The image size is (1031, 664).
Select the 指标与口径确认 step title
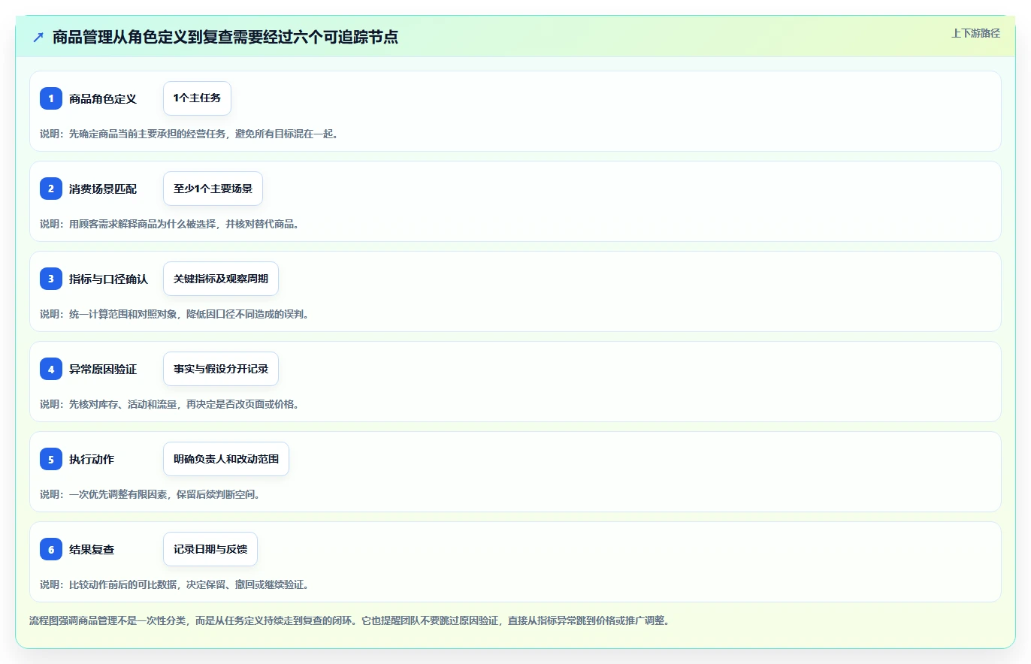pyautogui.click(x=108, y=279)
